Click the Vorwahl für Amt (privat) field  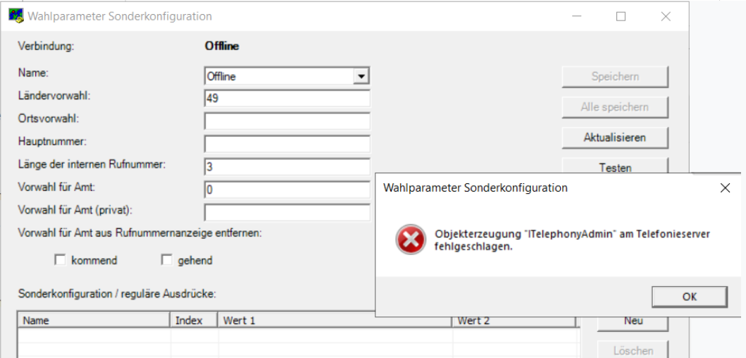[x=287, y=212]
